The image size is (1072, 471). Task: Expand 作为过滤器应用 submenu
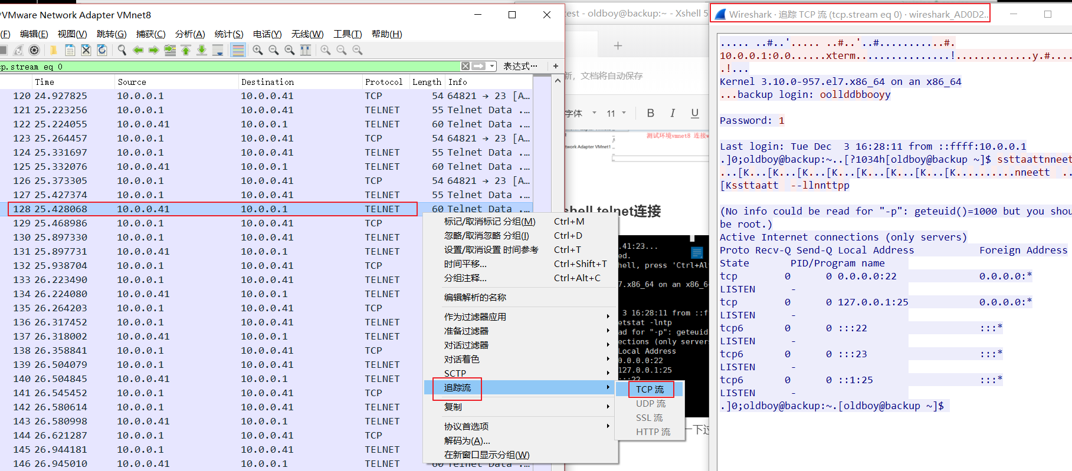pos(520,317)
